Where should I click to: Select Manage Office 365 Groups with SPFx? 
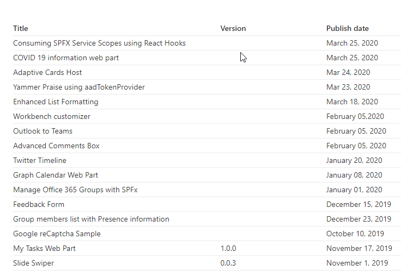(75, 190)
